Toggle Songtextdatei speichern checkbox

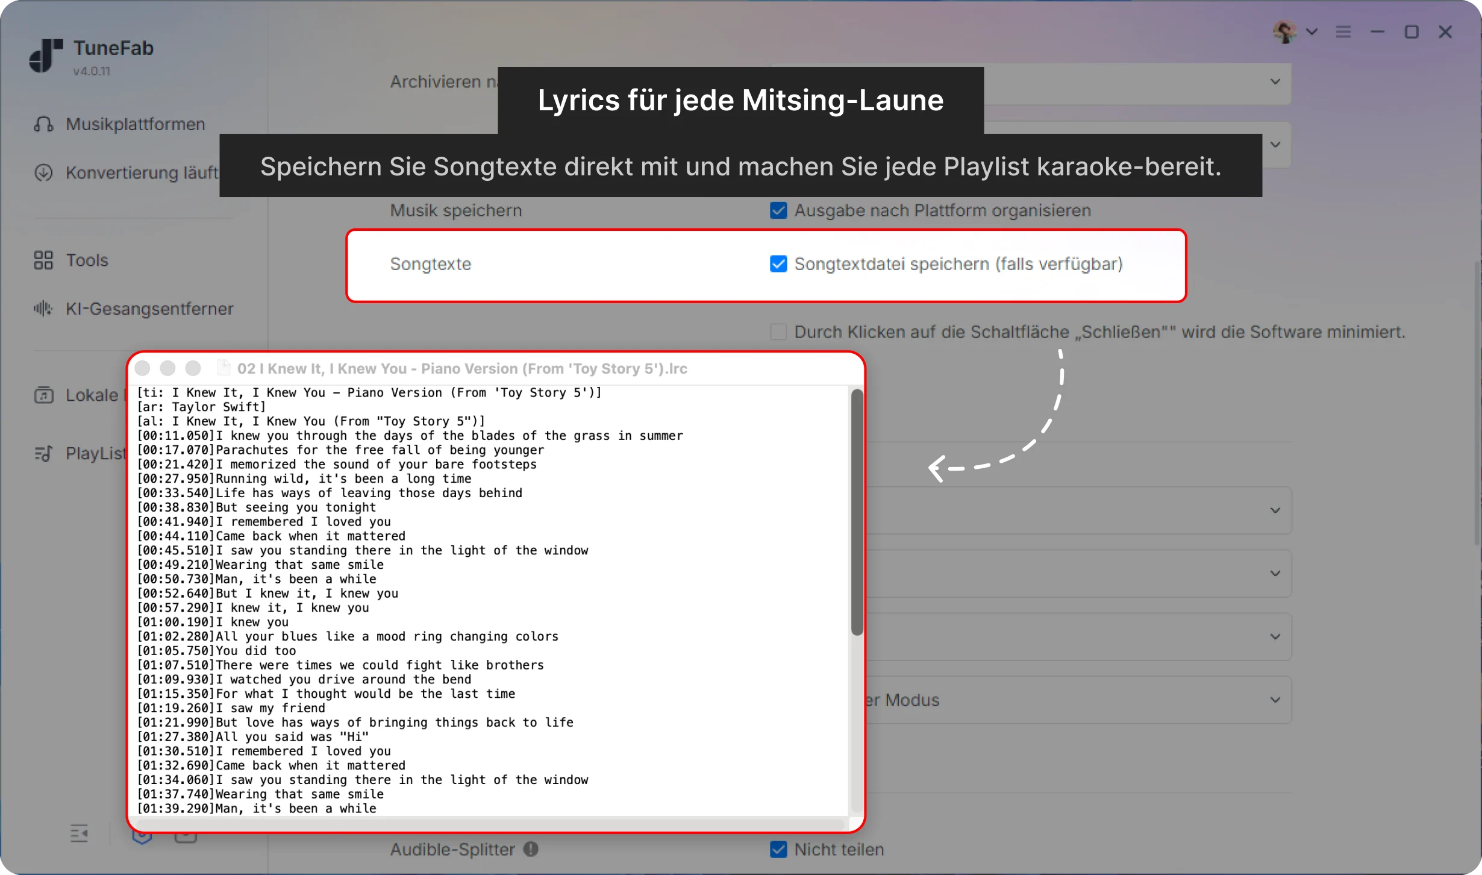[x=778, y=264]
